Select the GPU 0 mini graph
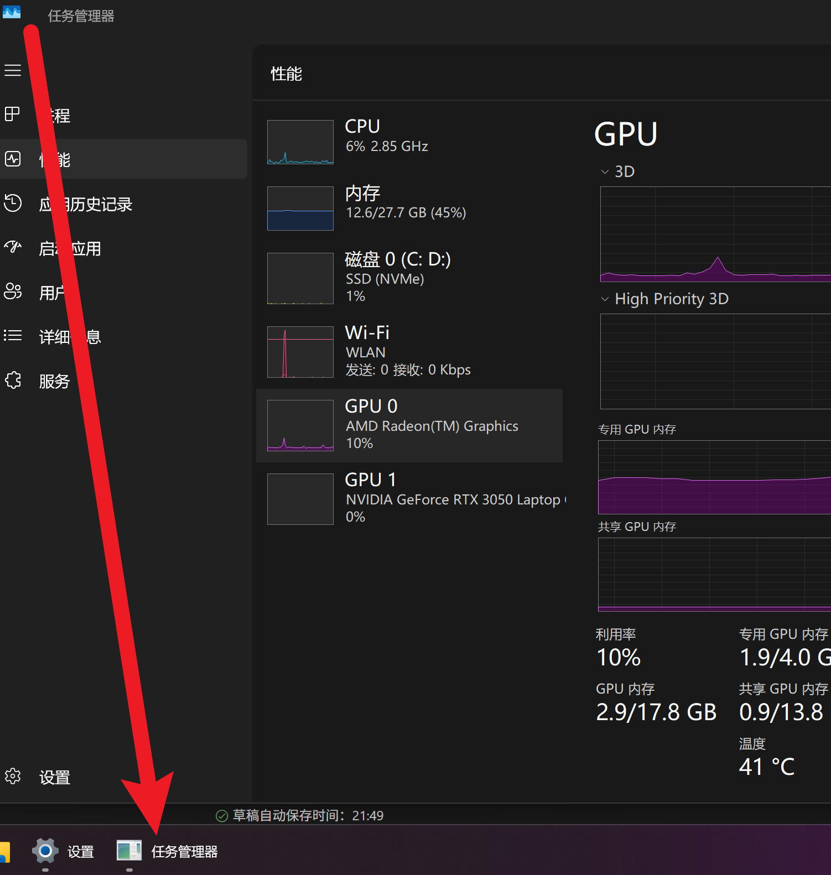The image size is (831, 875). (300, 425)
